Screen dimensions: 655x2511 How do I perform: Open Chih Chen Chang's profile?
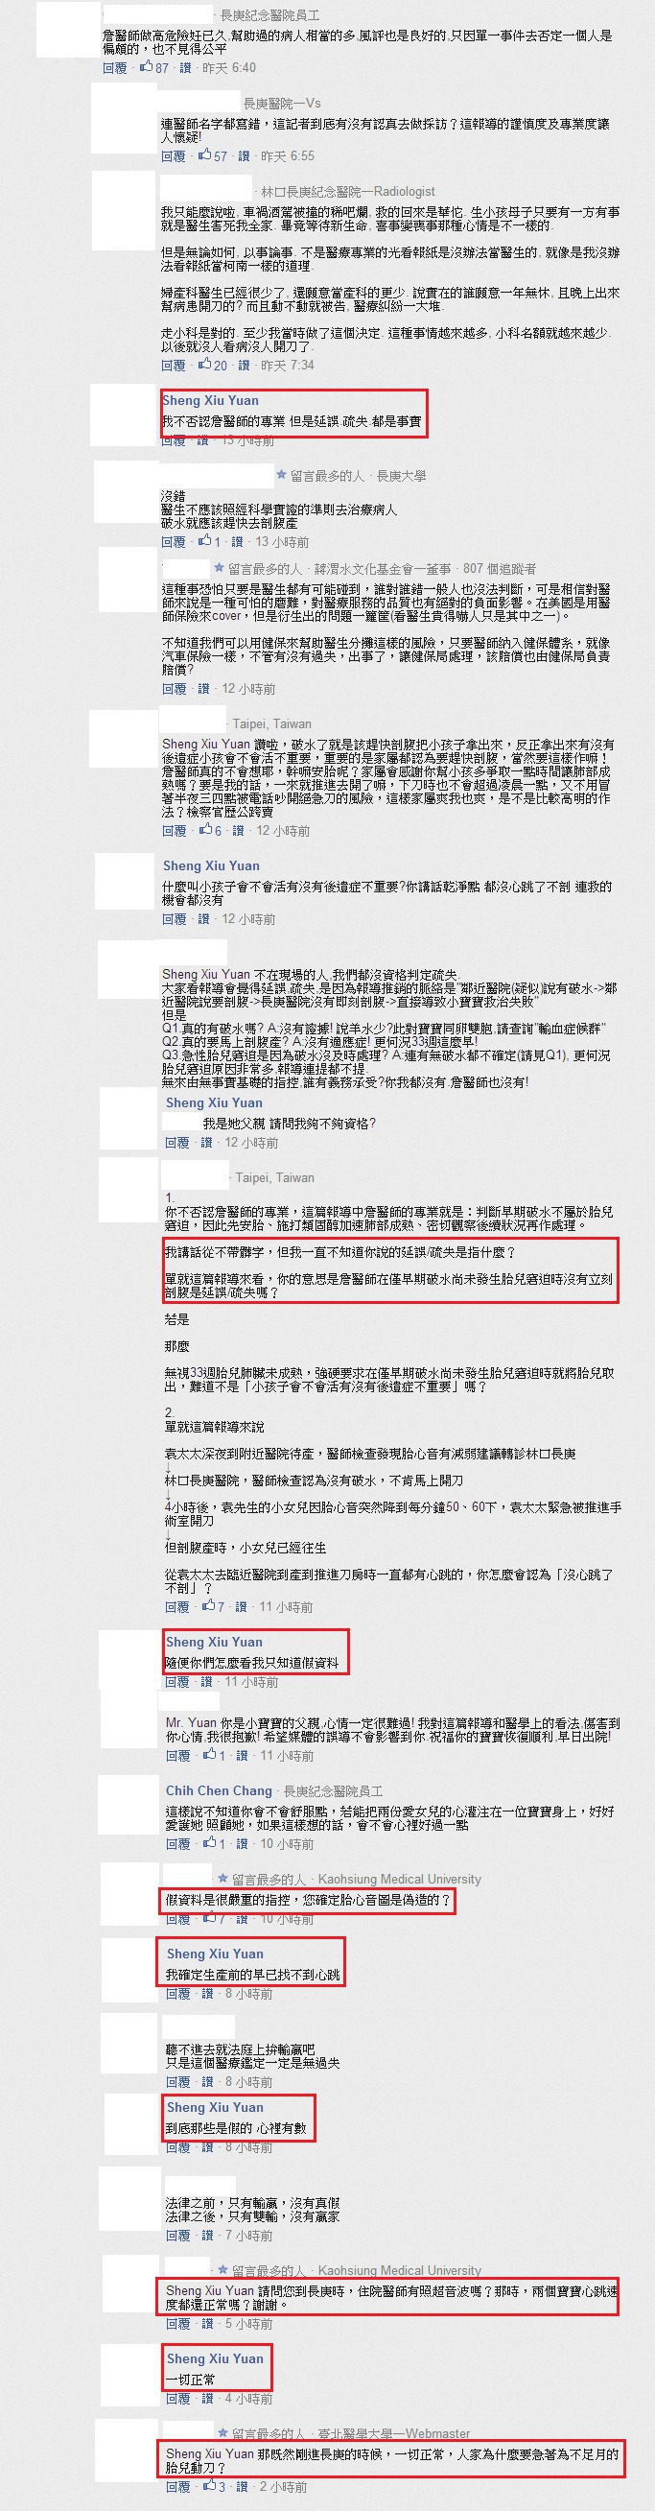click(220, 1790)
